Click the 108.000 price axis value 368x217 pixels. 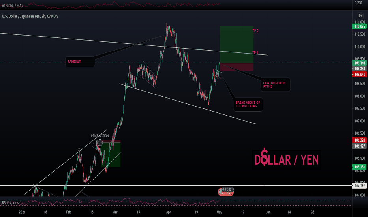[x=360, y=96]
